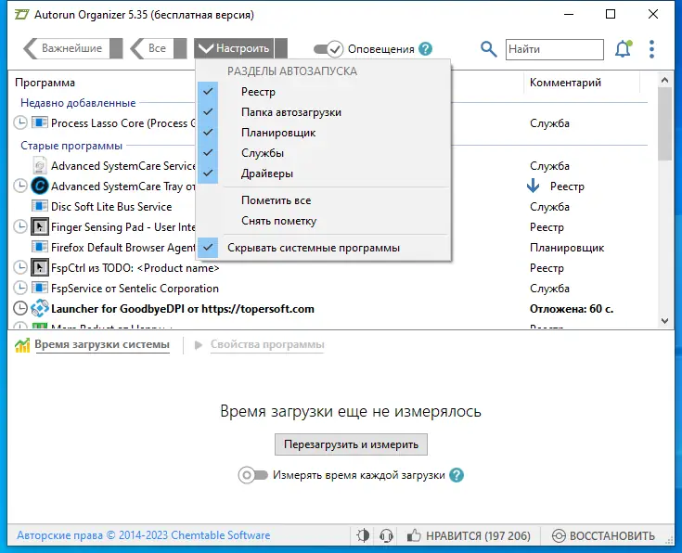This screenshot has width=682, height=553.
Task: Click the Disc Soft Lite Bus Service icon
Action: click(40, 206)
